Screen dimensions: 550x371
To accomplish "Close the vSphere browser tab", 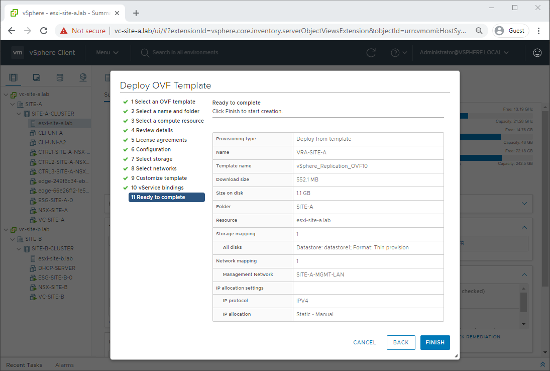I will pyautogui.click(x=117, y=13).
